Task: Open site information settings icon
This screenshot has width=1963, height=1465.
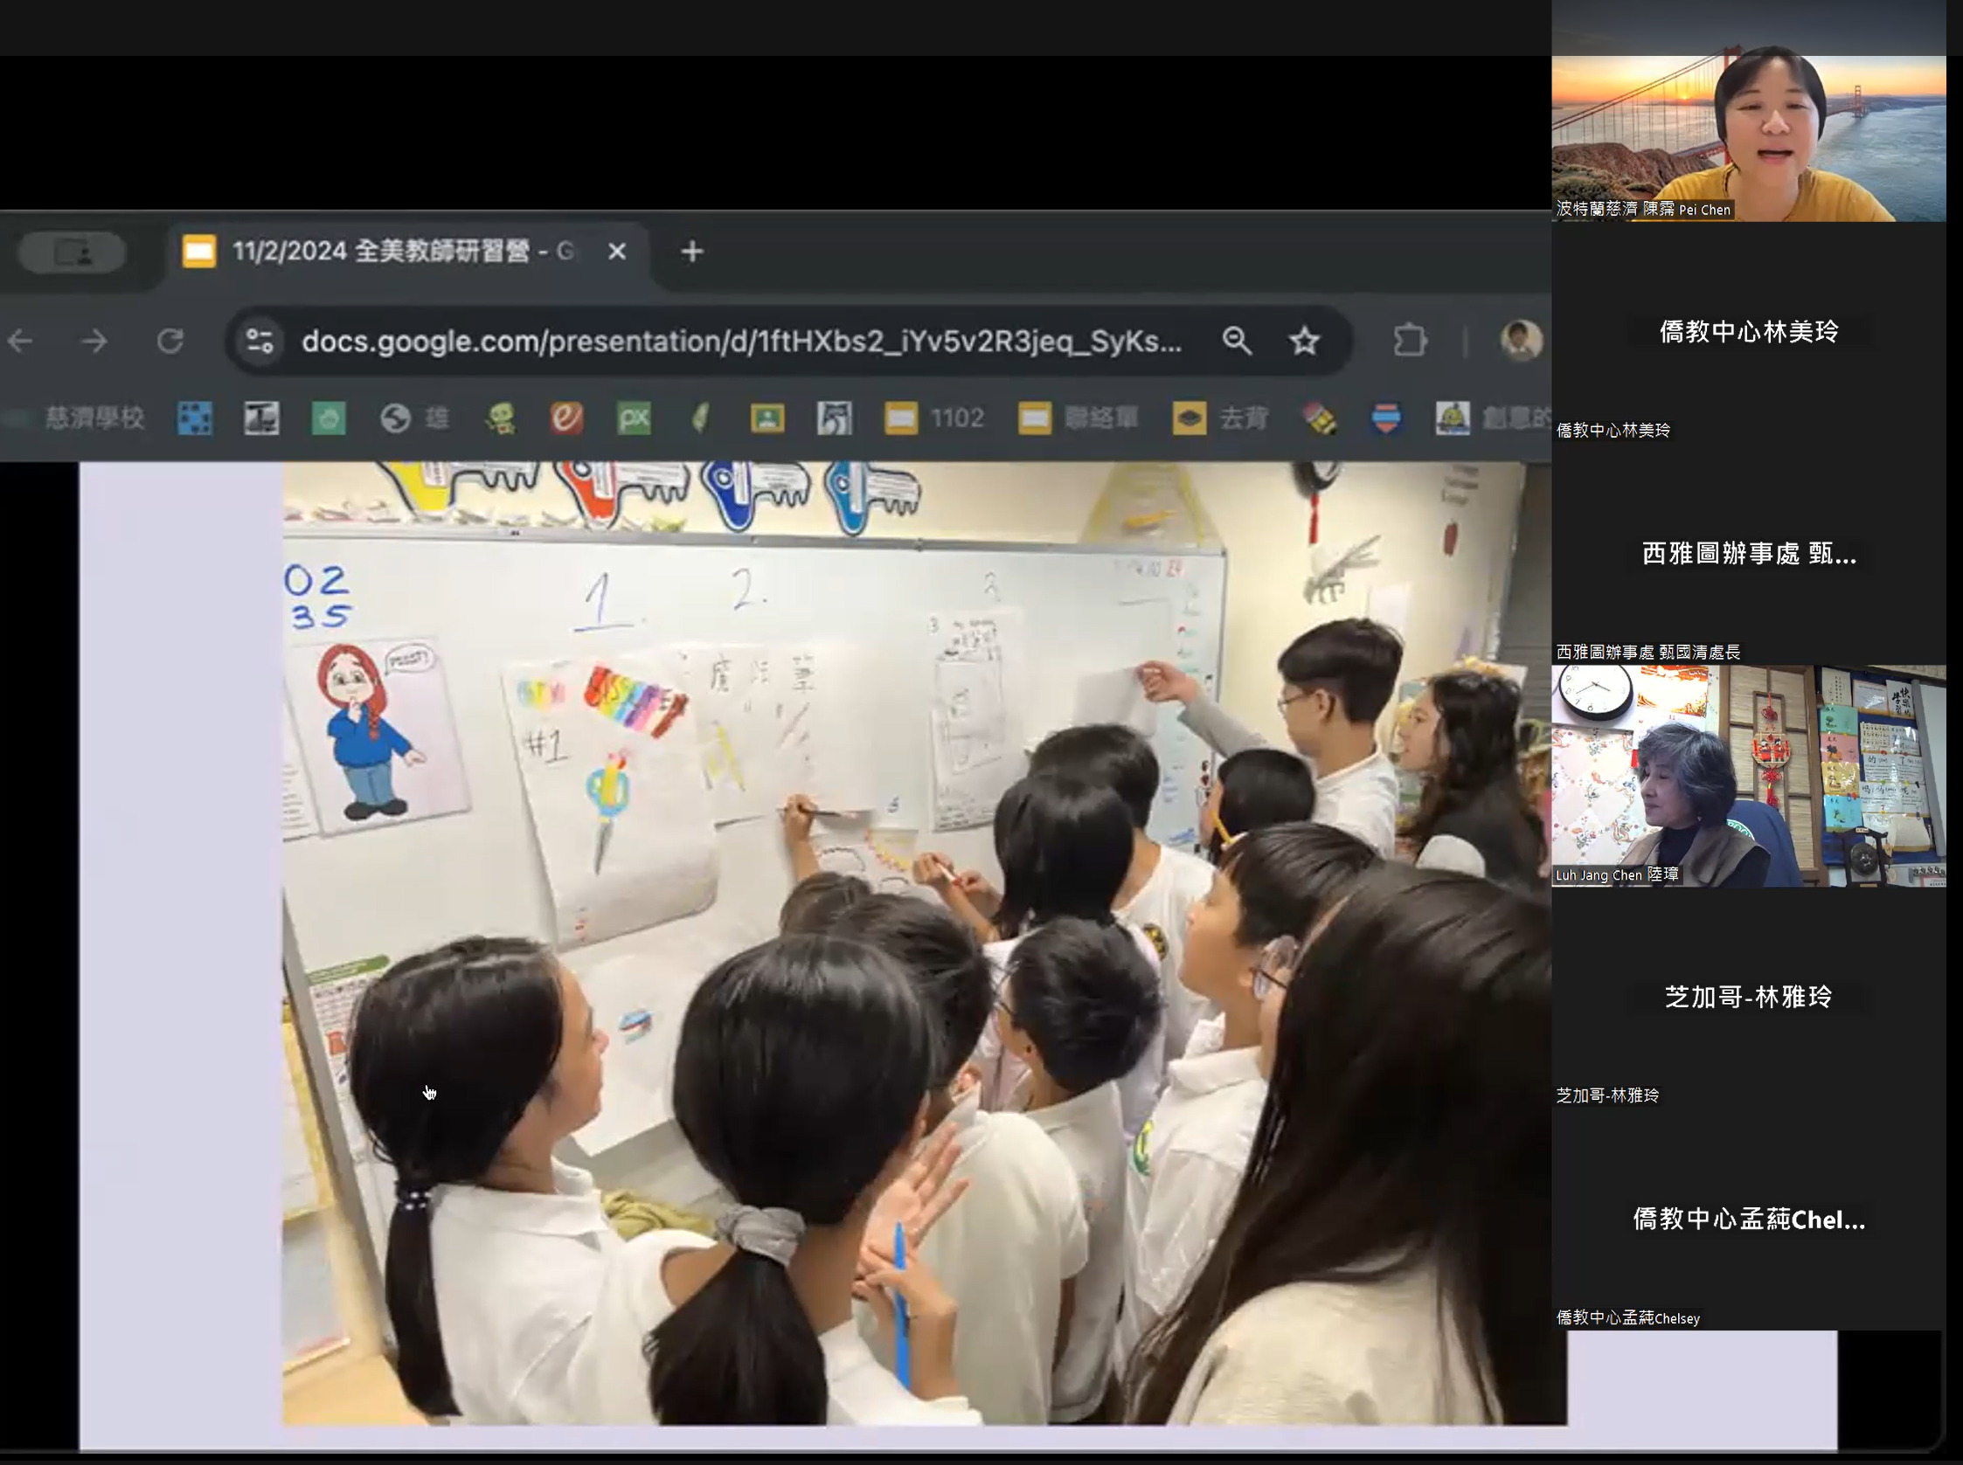Action: pyautogui.click(x=260, y=342)
